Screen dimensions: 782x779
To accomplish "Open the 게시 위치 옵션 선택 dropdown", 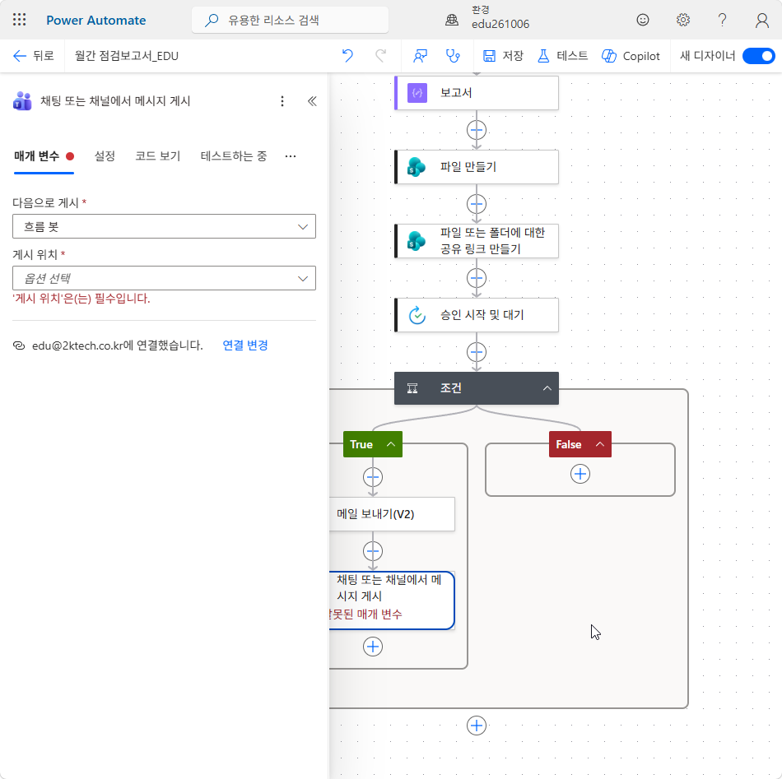I will pos(164,278).
